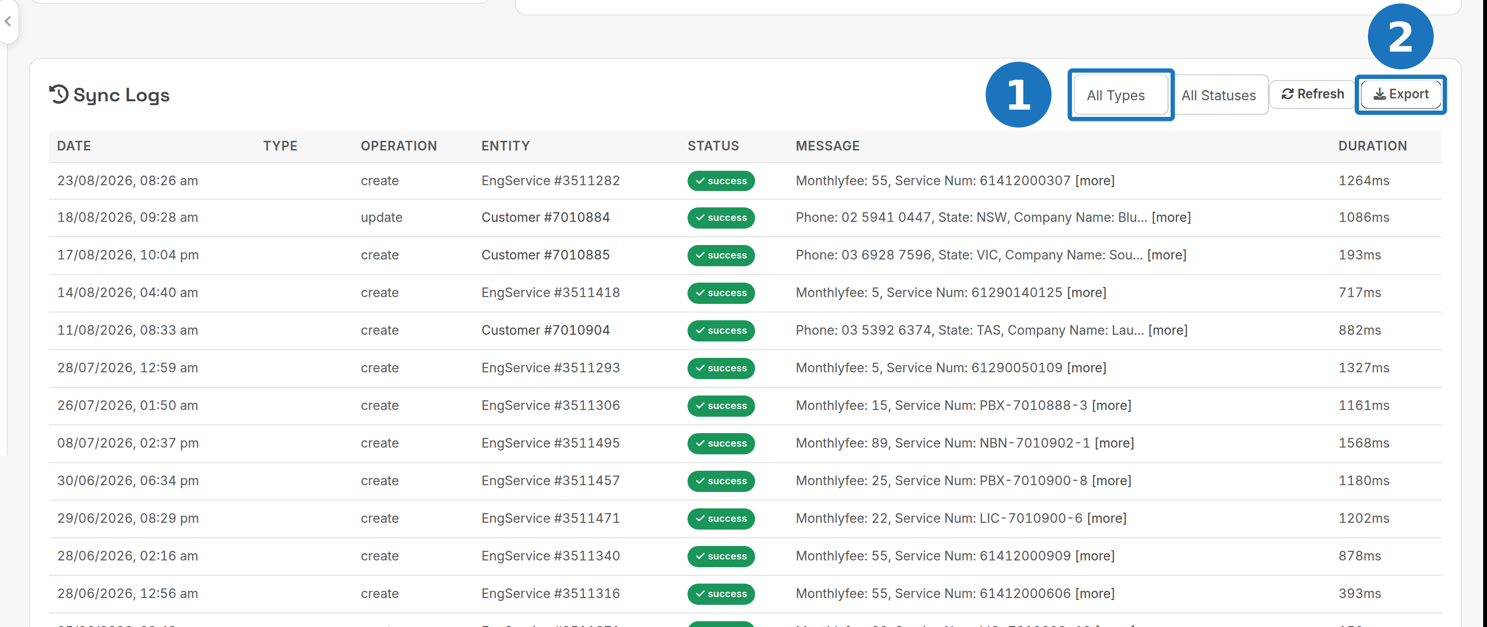This screenshot has height=627, width=1487.
Task: Select entity EngService #3511282
Action: (551, 180)
